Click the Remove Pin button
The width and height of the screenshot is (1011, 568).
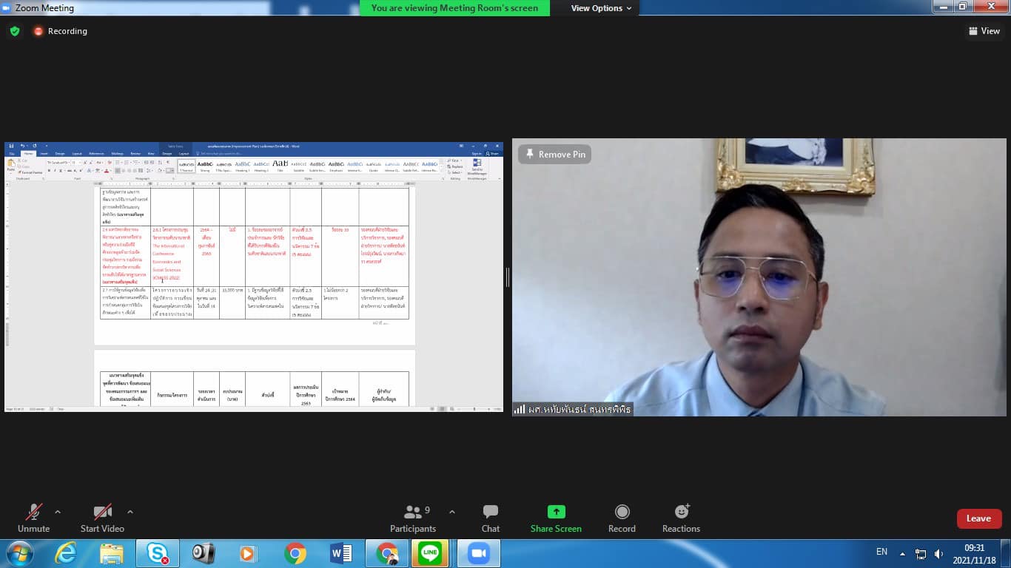pyautogui.click(x=554, y=155)
